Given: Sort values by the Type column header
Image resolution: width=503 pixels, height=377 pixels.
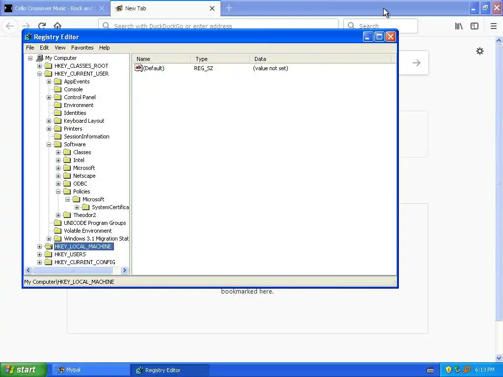Looking at the screenshot, I should [x=221, y=59].
